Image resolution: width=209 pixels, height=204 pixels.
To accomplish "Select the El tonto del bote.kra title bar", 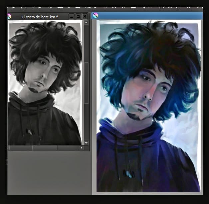I will 40,16.
